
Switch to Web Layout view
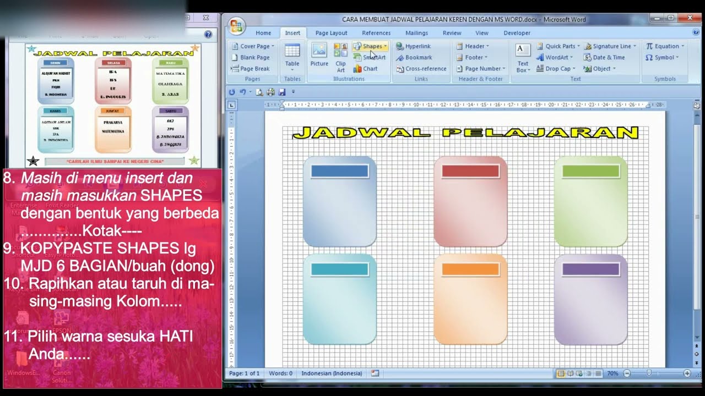coord(579,373)
